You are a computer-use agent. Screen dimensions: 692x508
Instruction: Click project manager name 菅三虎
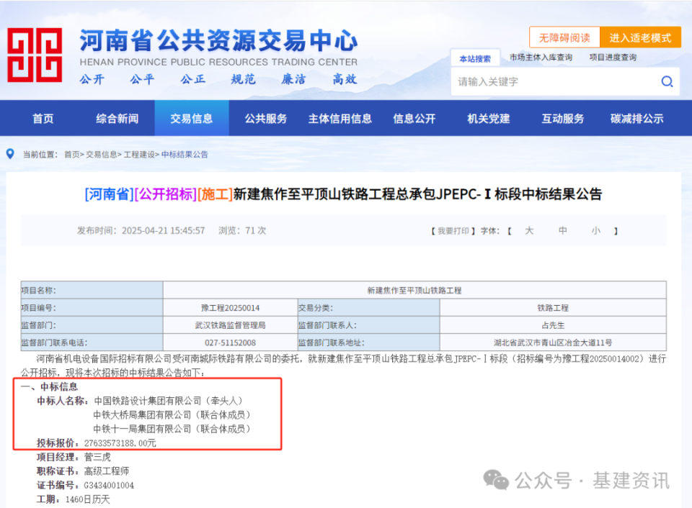coord(97,457)
